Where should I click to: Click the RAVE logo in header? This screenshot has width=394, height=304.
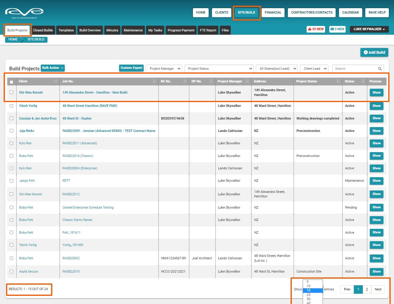point(24,13)
